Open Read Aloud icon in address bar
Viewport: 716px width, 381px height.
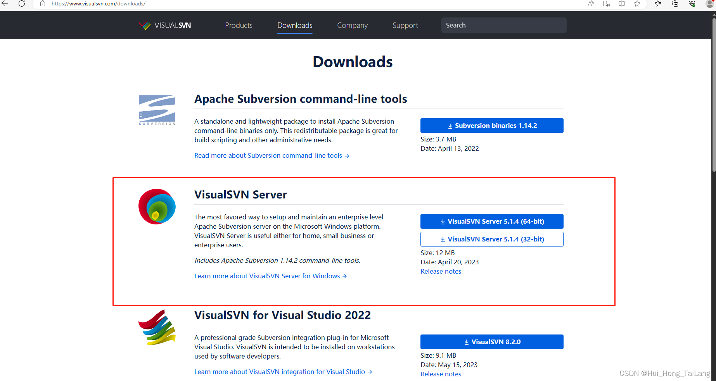pos(591,3)
